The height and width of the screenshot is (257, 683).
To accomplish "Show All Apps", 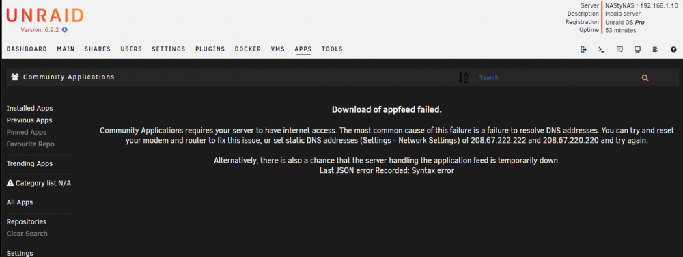I will pos(20,202).
